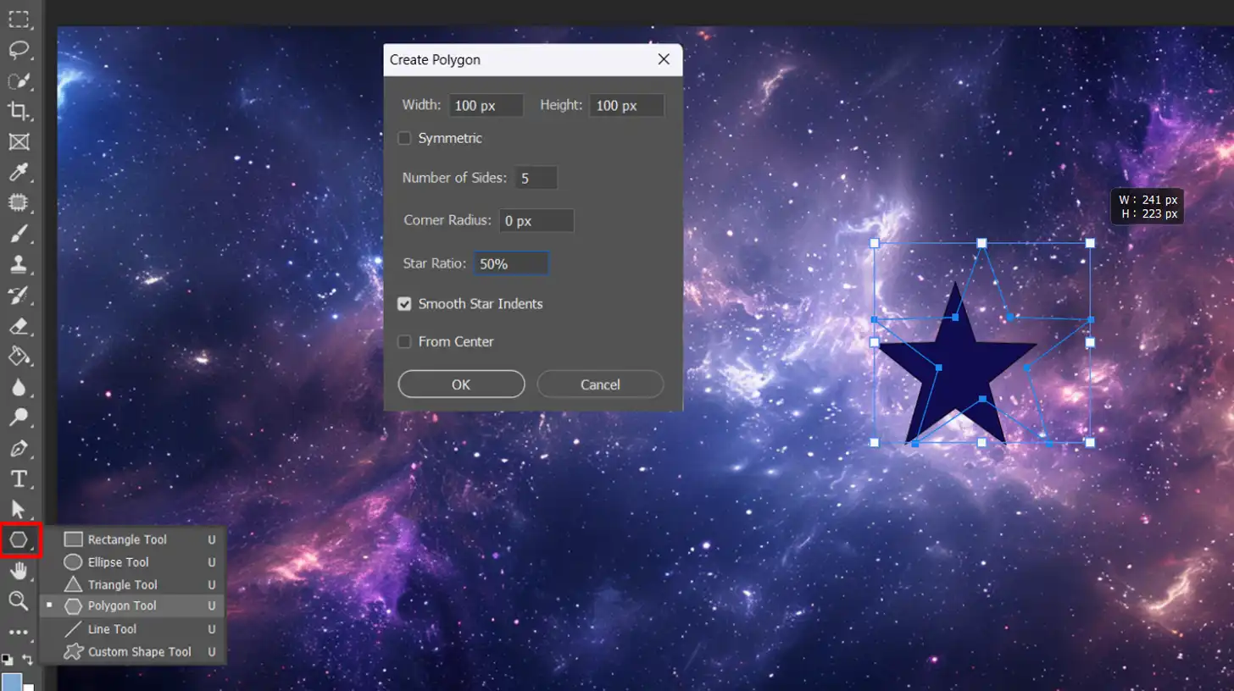The height and width of the screenshot is (691, 1234).
Task: Choose Triangle Tool from the flyout
Action: 133,584
